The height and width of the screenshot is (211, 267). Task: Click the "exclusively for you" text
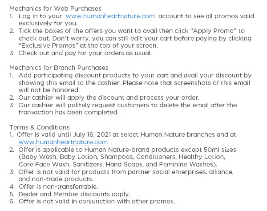[48, 23]
